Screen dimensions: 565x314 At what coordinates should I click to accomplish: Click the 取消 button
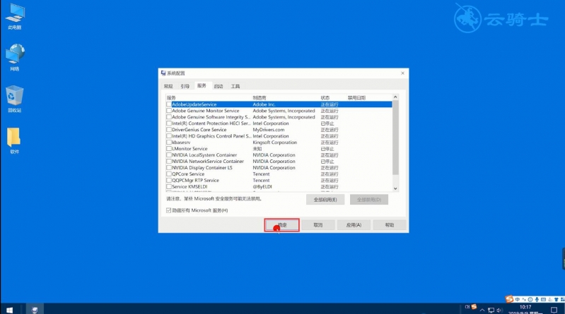[x=318, y=225]
